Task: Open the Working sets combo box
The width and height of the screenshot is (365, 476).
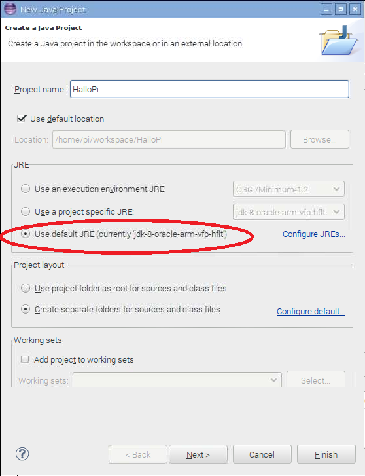Action: pyautogui.click(x=177, y=380)
